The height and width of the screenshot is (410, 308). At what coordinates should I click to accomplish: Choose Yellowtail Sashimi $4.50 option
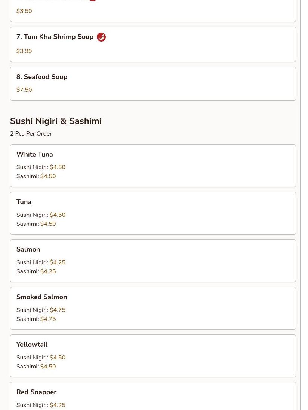36,367
